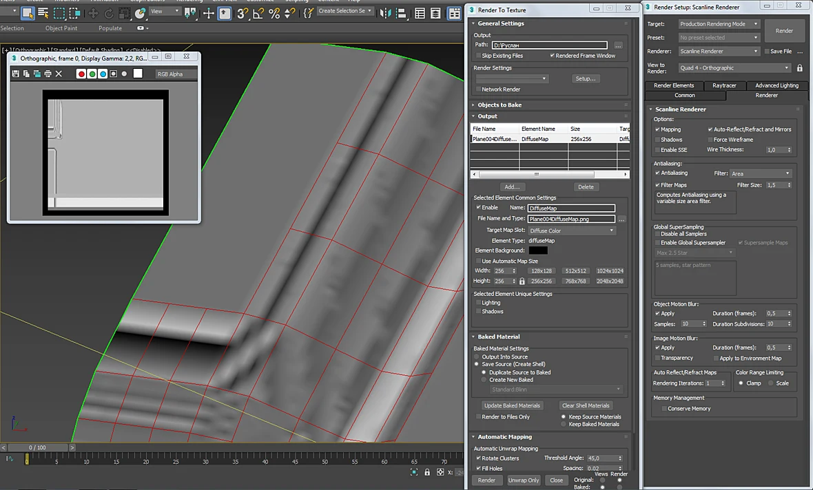Select the Select Object tool
This screenshot has width=813, height=490.
click(28, 12)
